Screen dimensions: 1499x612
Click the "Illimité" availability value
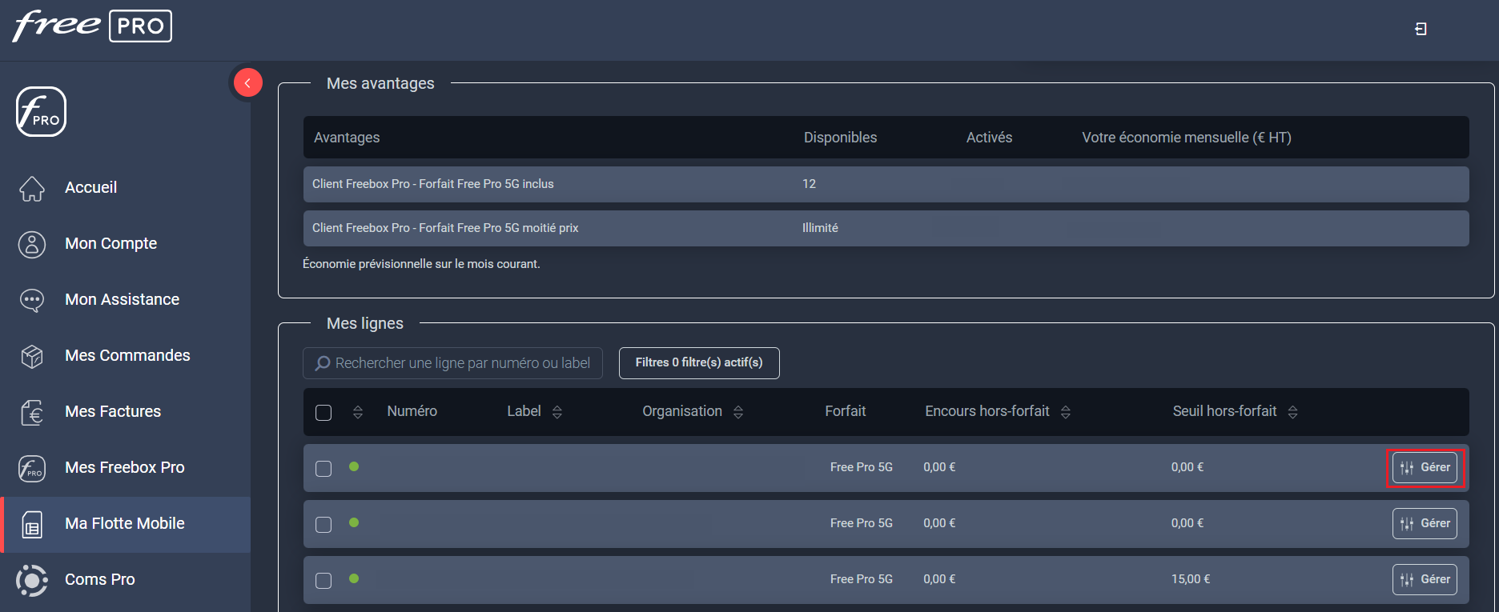pos(820,228)
